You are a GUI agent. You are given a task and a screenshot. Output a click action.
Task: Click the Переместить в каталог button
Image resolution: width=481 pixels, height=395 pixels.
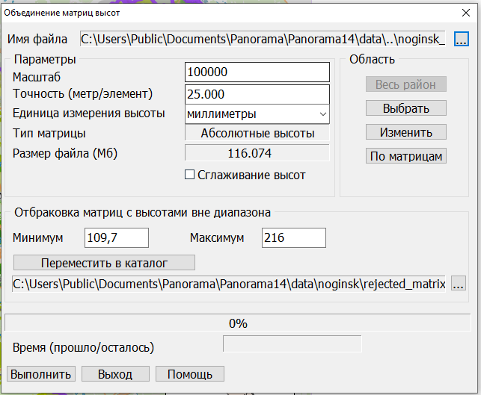104,263
